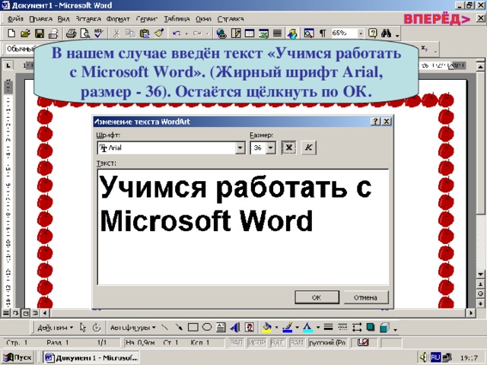This screenshot has width=487, height=365.
Task: Click the Save diskette icon
Action: (40, 33)
